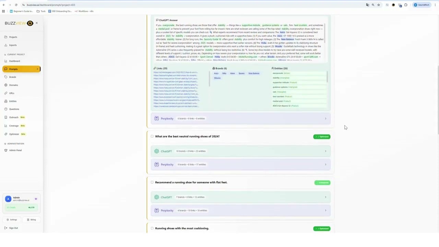Screen dimensions: 439x247
Task: Click the browser Back arrow
Action: [x=4, y=5]
